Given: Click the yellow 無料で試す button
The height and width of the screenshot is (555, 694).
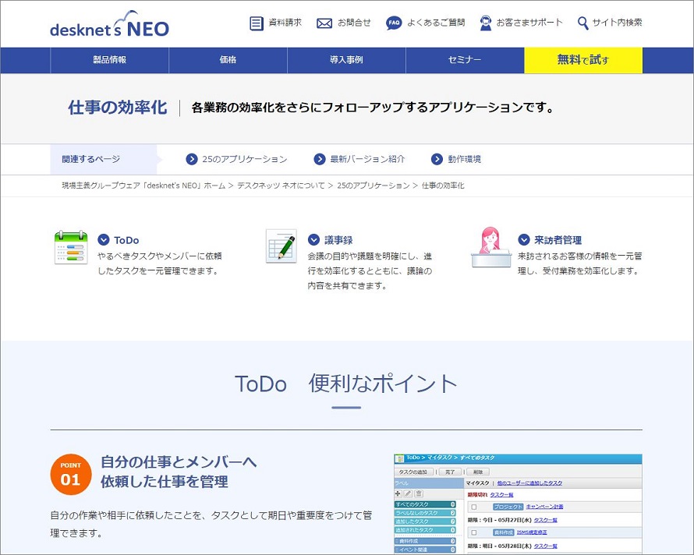Looking at the screenshot, I should [x=583, y=60].
